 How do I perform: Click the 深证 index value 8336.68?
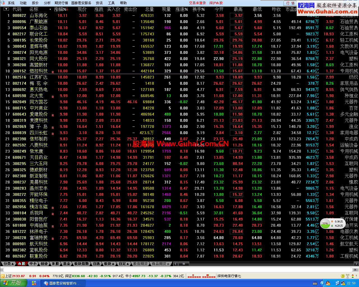(x=78, y=276)
